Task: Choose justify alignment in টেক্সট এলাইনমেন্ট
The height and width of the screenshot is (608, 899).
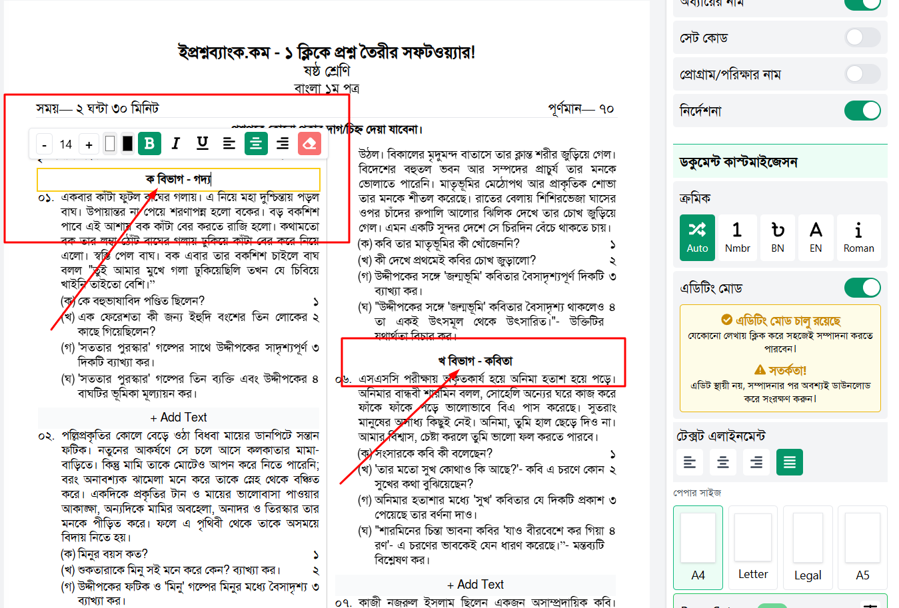Action: point(790,462)
